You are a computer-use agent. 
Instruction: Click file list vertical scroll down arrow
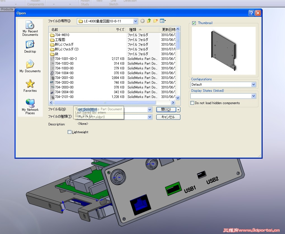point(178,98)
